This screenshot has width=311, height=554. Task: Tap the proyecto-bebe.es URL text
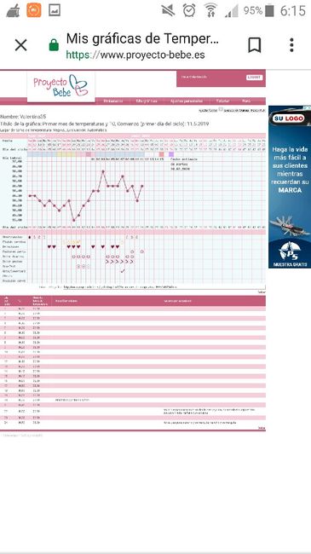[135, 55]
